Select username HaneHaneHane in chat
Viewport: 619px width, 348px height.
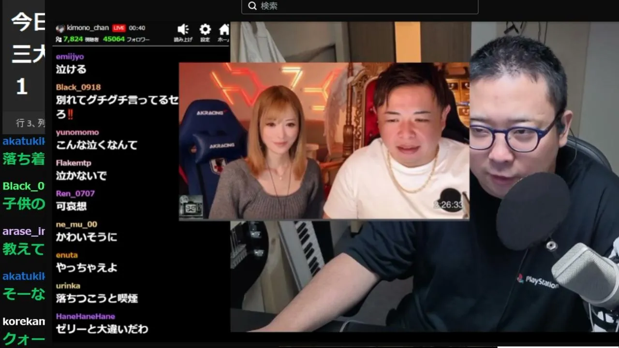click(x=85, y=316)
